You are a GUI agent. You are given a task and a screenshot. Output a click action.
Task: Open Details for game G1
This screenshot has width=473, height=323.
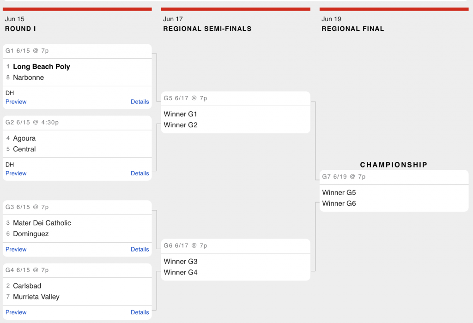point(139,102)
